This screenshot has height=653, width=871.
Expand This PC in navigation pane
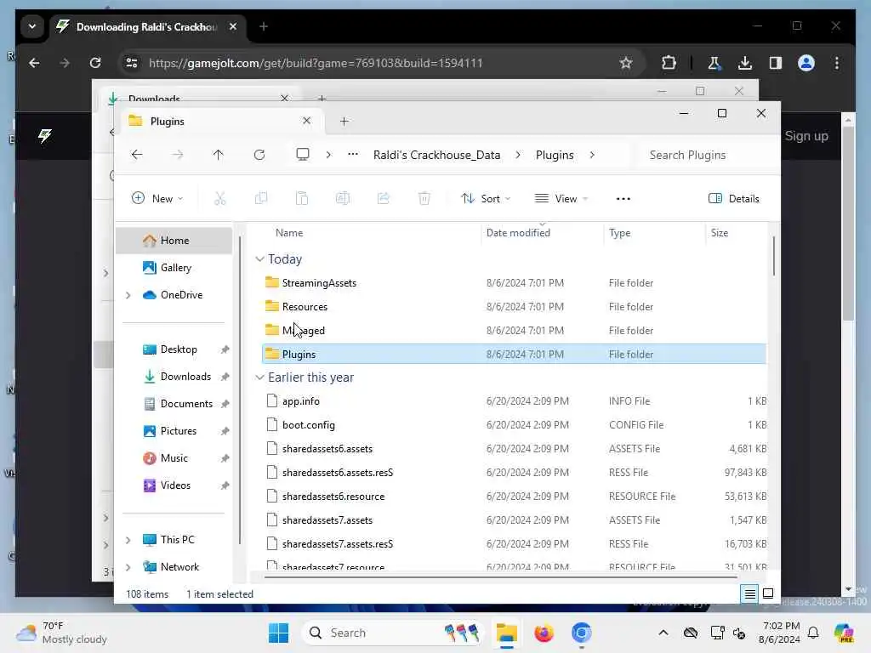coord(128,540)
